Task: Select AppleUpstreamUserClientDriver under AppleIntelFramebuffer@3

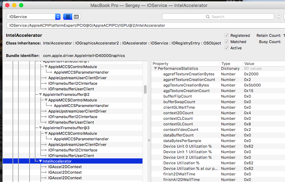Action: tap(77, 144)
